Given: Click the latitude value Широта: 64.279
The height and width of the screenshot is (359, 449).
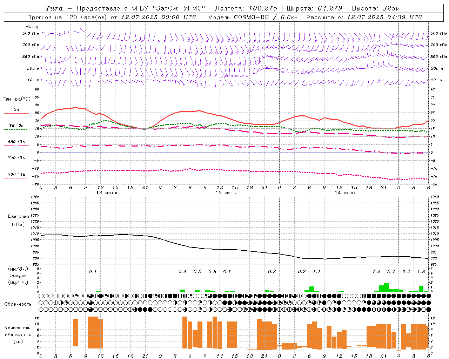Looking at the screenshot, I should coord(314,8).
